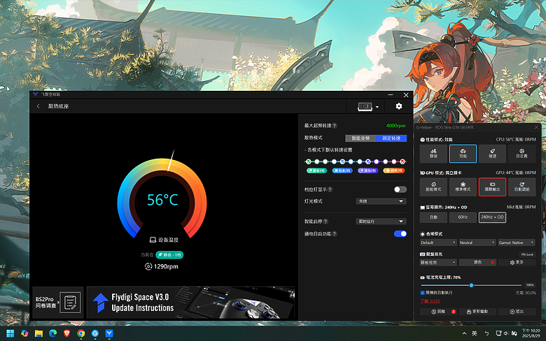The width and height of the screenshot is (546, 341).
Task: Set screen refresh to 自动 in G-Helper
Action: 433,217
